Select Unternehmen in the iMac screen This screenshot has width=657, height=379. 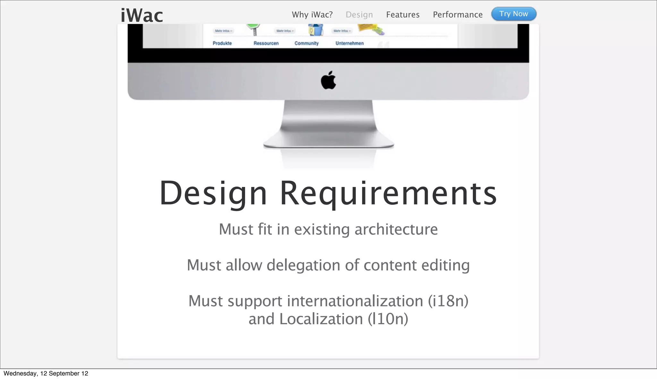[349, 43]
